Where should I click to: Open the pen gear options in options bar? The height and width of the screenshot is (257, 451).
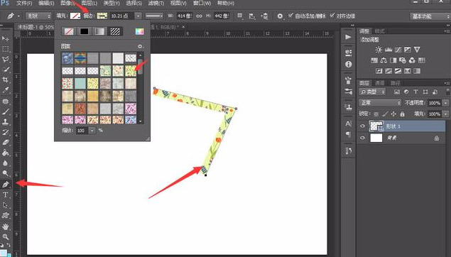pos(280,16)
